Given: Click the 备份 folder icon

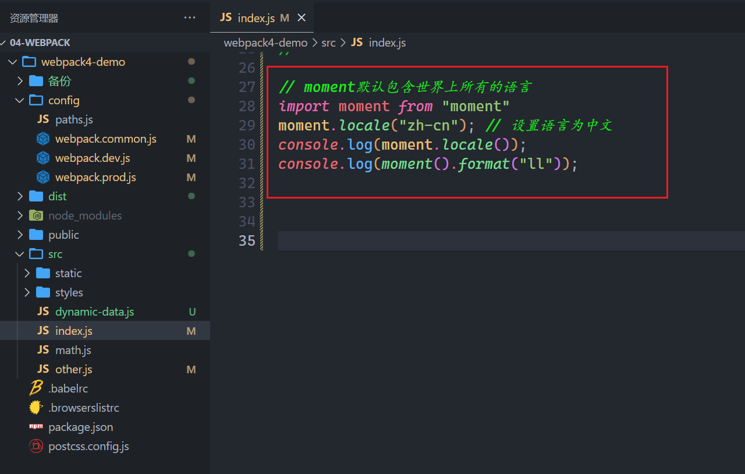Looking at the screenshot, I should [36, 81].
